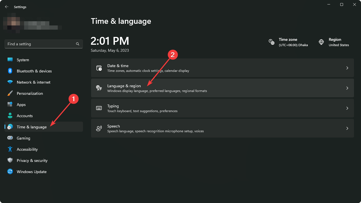The height and width of the screenshot is (203, 361).
Task: Click the Find a setting search box
Action: (x=44, y=44)
